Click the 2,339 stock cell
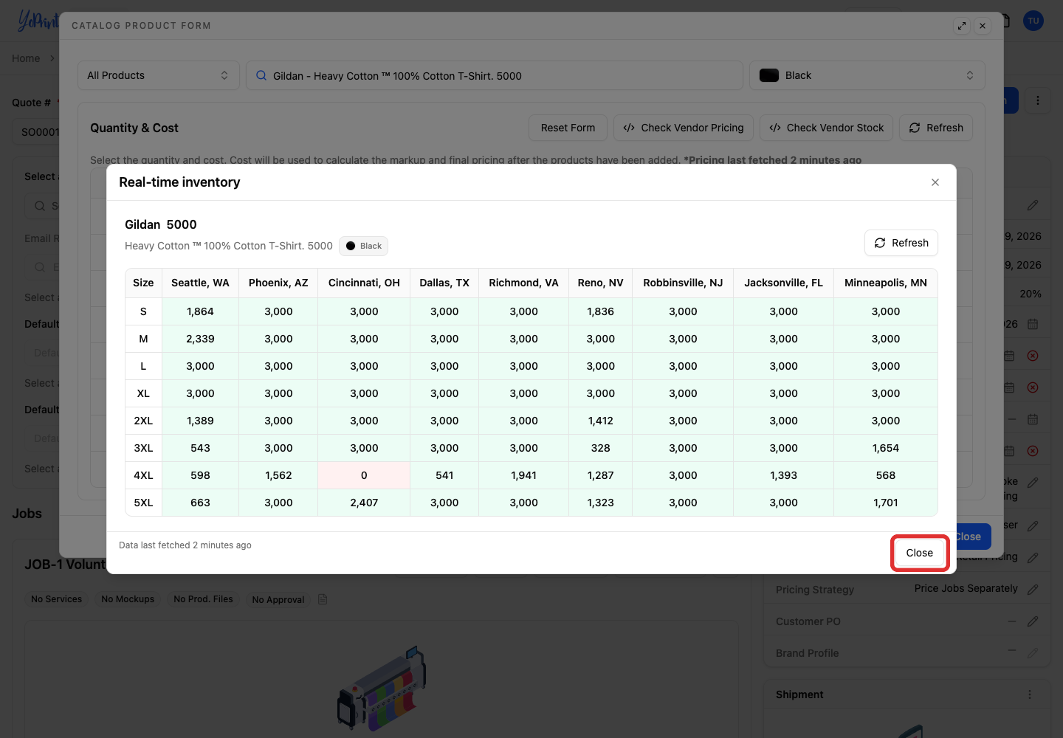Screen dimensions: 1063x738 click(200, 339)
